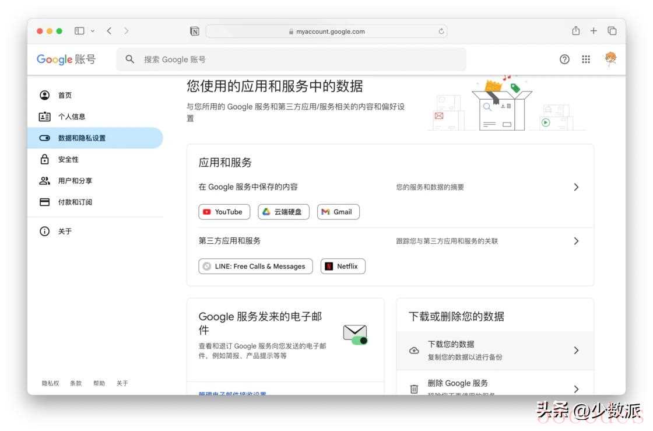Open the 下载您的数据 row chevron
This screenshot has height=431, width=653.
(x=576, y=350)
